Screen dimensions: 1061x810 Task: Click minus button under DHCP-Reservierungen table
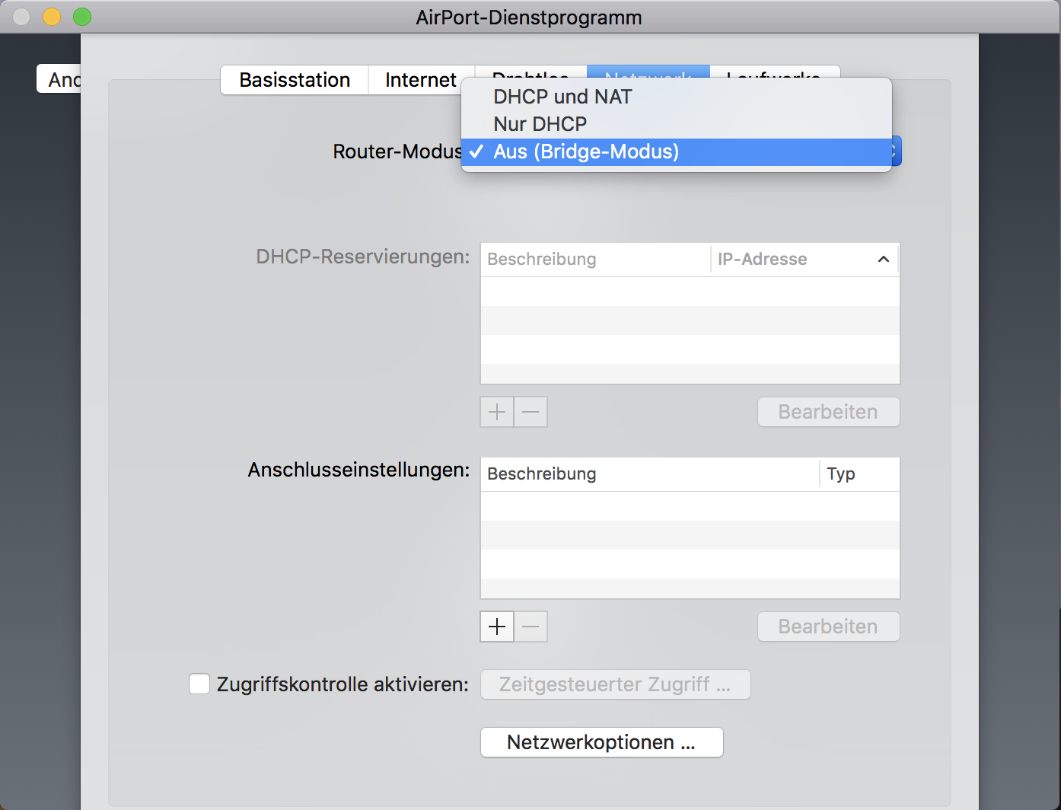531,412
